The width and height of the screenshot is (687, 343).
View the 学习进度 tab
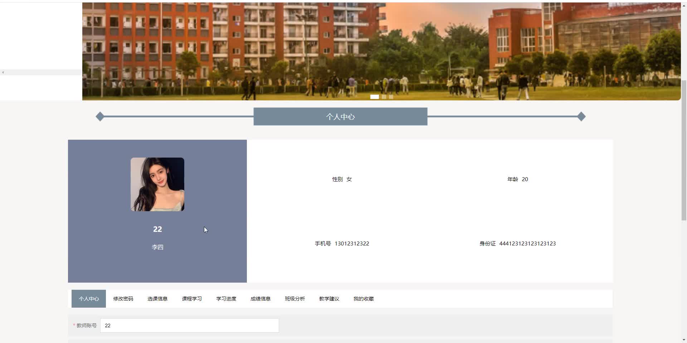(226, 299)
